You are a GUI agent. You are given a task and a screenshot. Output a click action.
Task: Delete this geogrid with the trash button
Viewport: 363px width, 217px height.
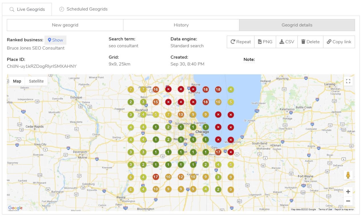[x=310, y=42]
